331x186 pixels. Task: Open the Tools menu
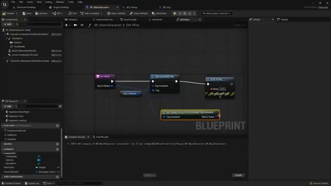tap(71, 2)
